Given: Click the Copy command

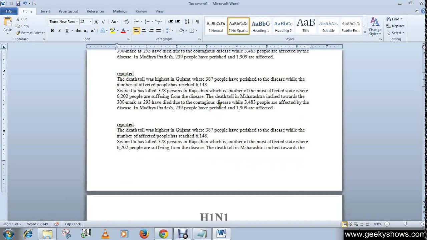Looking at the screenshot, I should tap(23, 26).
